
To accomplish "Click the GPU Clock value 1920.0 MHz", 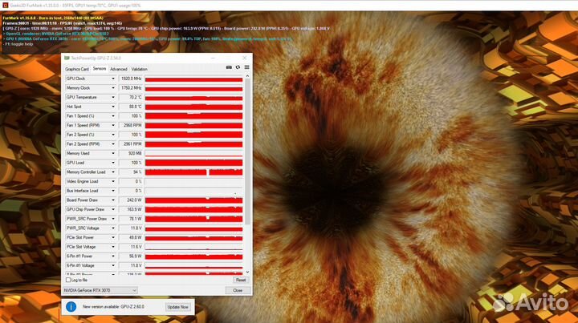I will (x=131, y=79).
